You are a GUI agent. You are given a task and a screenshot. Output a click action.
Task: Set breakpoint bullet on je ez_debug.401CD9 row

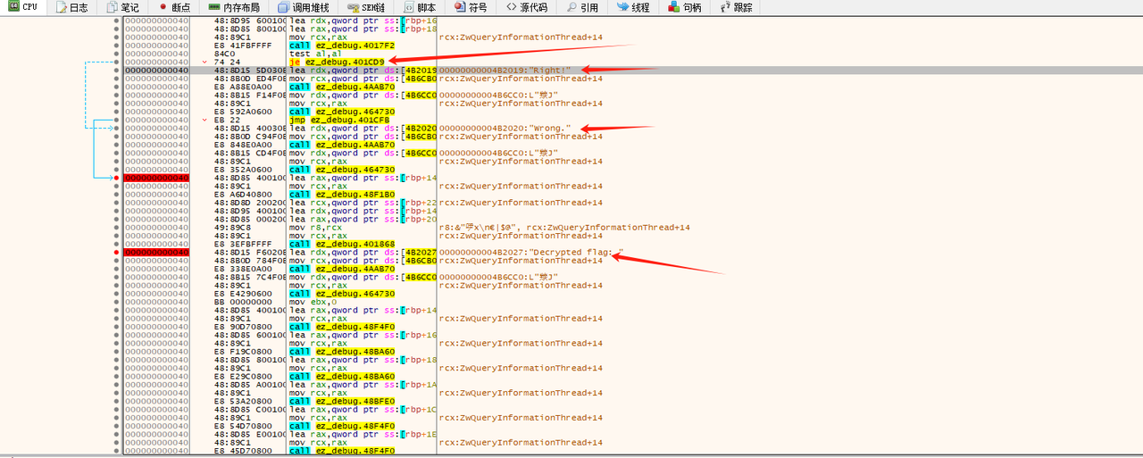[117, 62]
